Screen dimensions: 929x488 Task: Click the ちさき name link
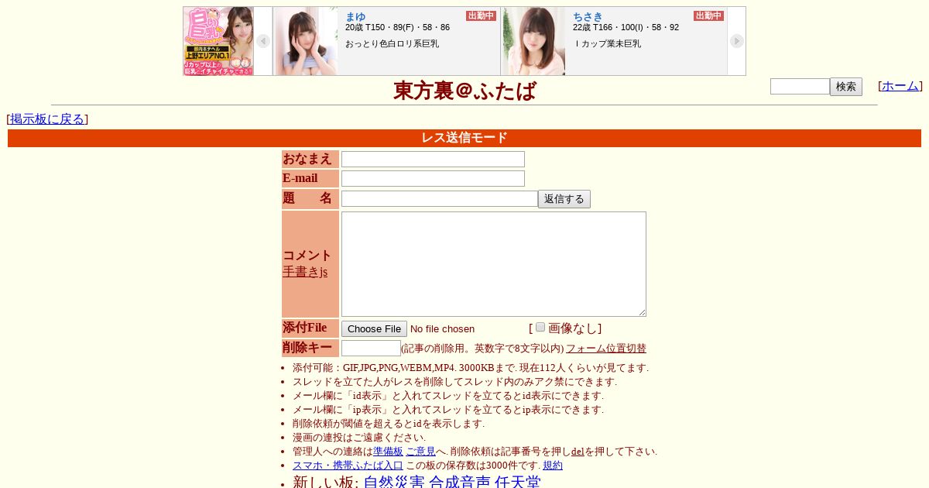[x=588, y=16]
